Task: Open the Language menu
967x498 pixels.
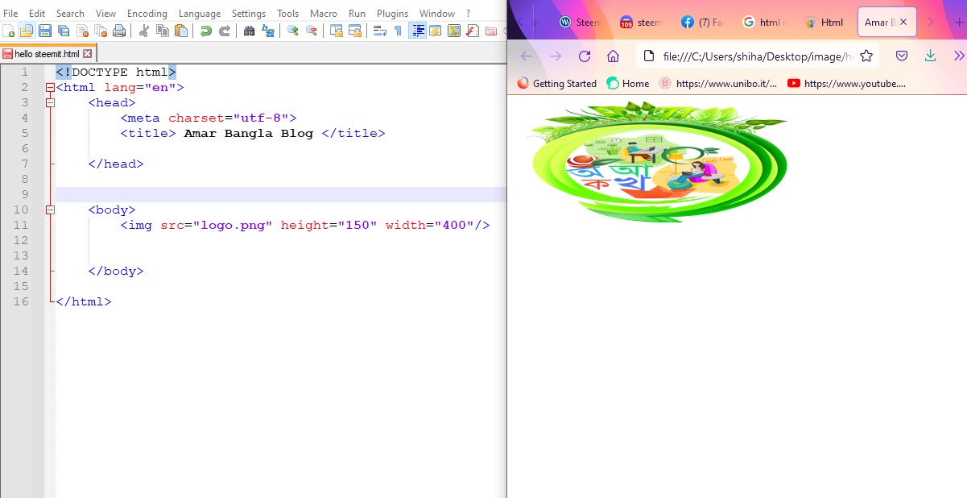Action: pos(200,14)
